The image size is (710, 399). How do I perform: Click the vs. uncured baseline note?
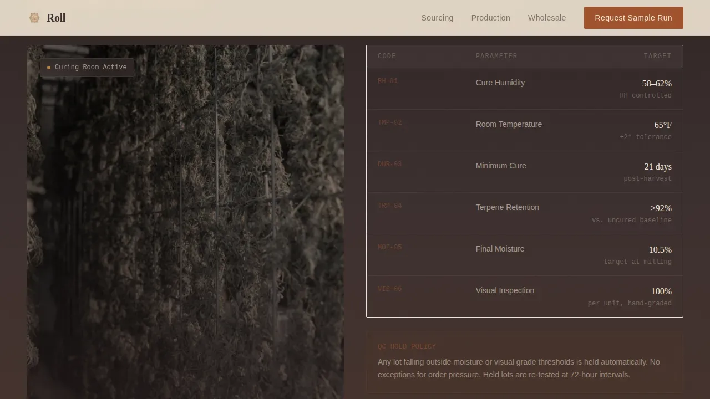coord(632,220)
